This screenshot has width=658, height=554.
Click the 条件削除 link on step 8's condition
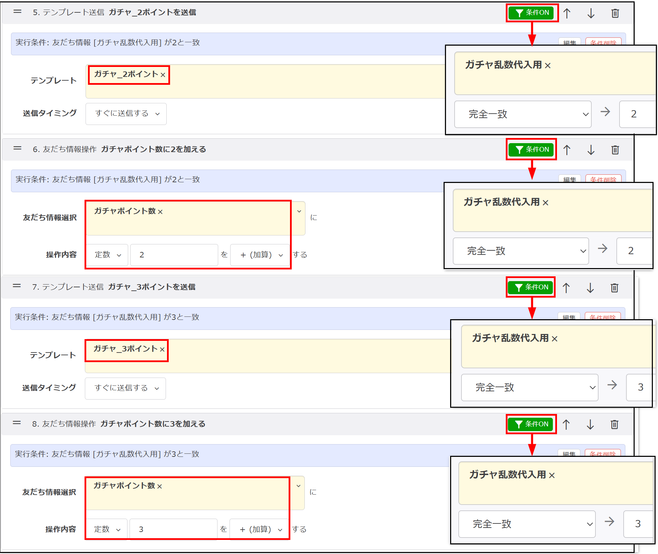(x=603, y=454)
